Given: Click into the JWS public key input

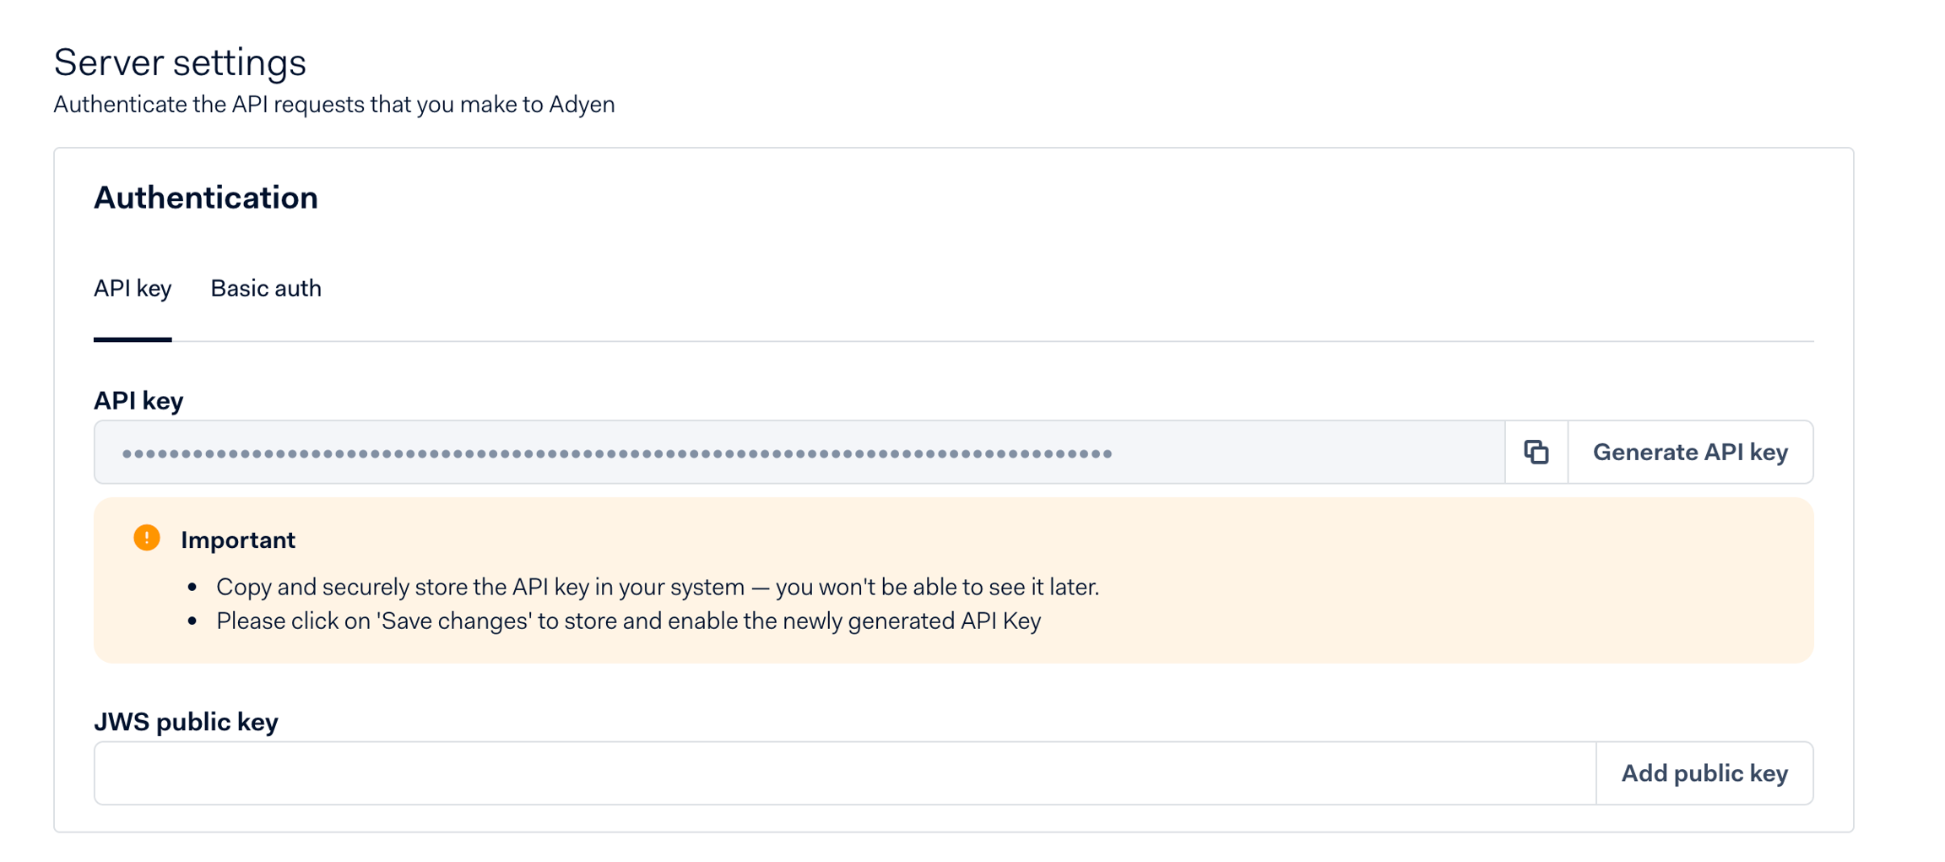Looking at the screenshot, I should coord(844,773).
